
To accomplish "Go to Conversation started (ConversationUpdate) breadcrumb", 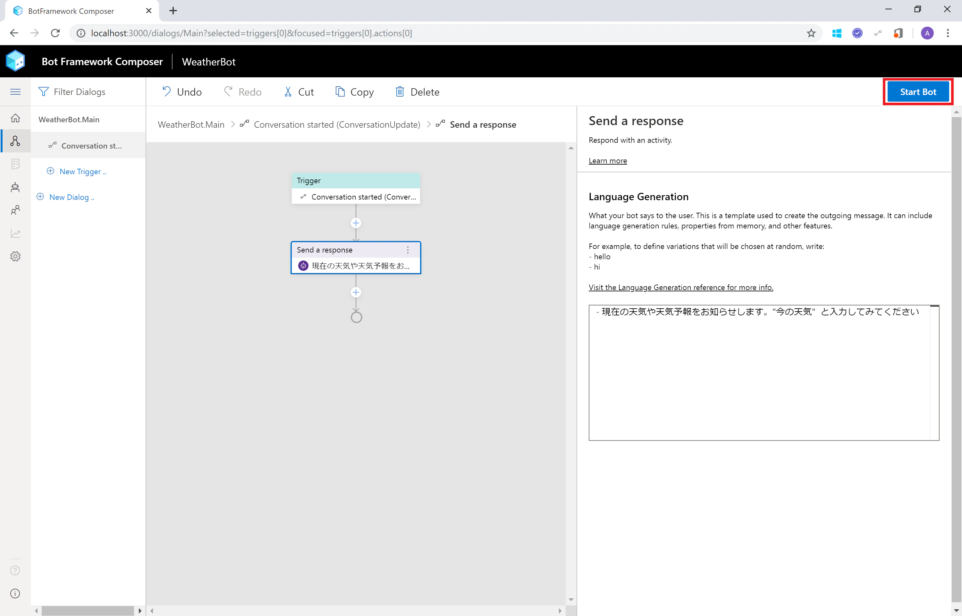I will point(337,125).
